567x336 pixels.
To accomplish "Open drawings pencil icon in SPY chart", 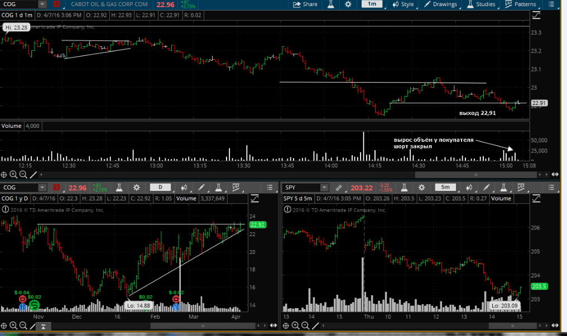I will 487,188.
